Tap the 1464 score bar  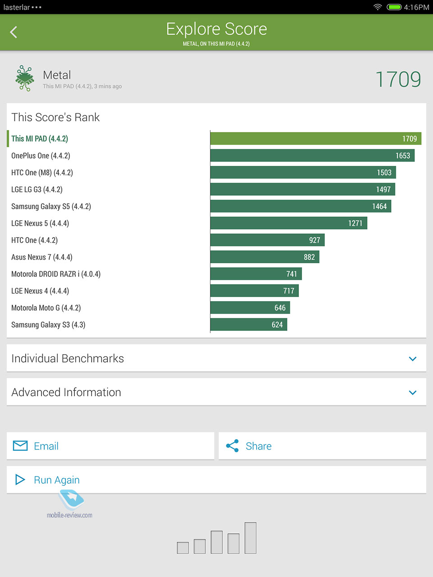click(x=301, y=206)
